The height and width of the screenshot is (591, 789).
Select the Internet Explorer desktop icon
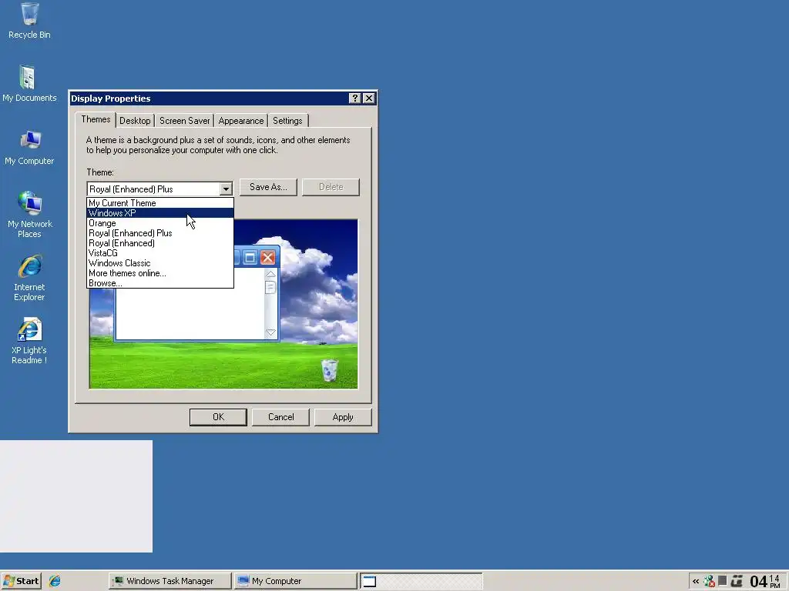(x=29, y=277)
